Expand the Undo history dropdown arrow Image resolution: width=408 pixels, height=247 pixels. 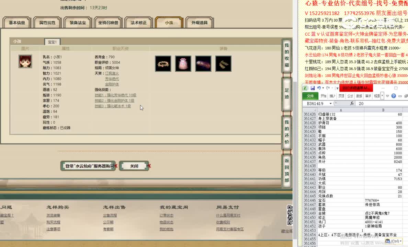(323, 88)
